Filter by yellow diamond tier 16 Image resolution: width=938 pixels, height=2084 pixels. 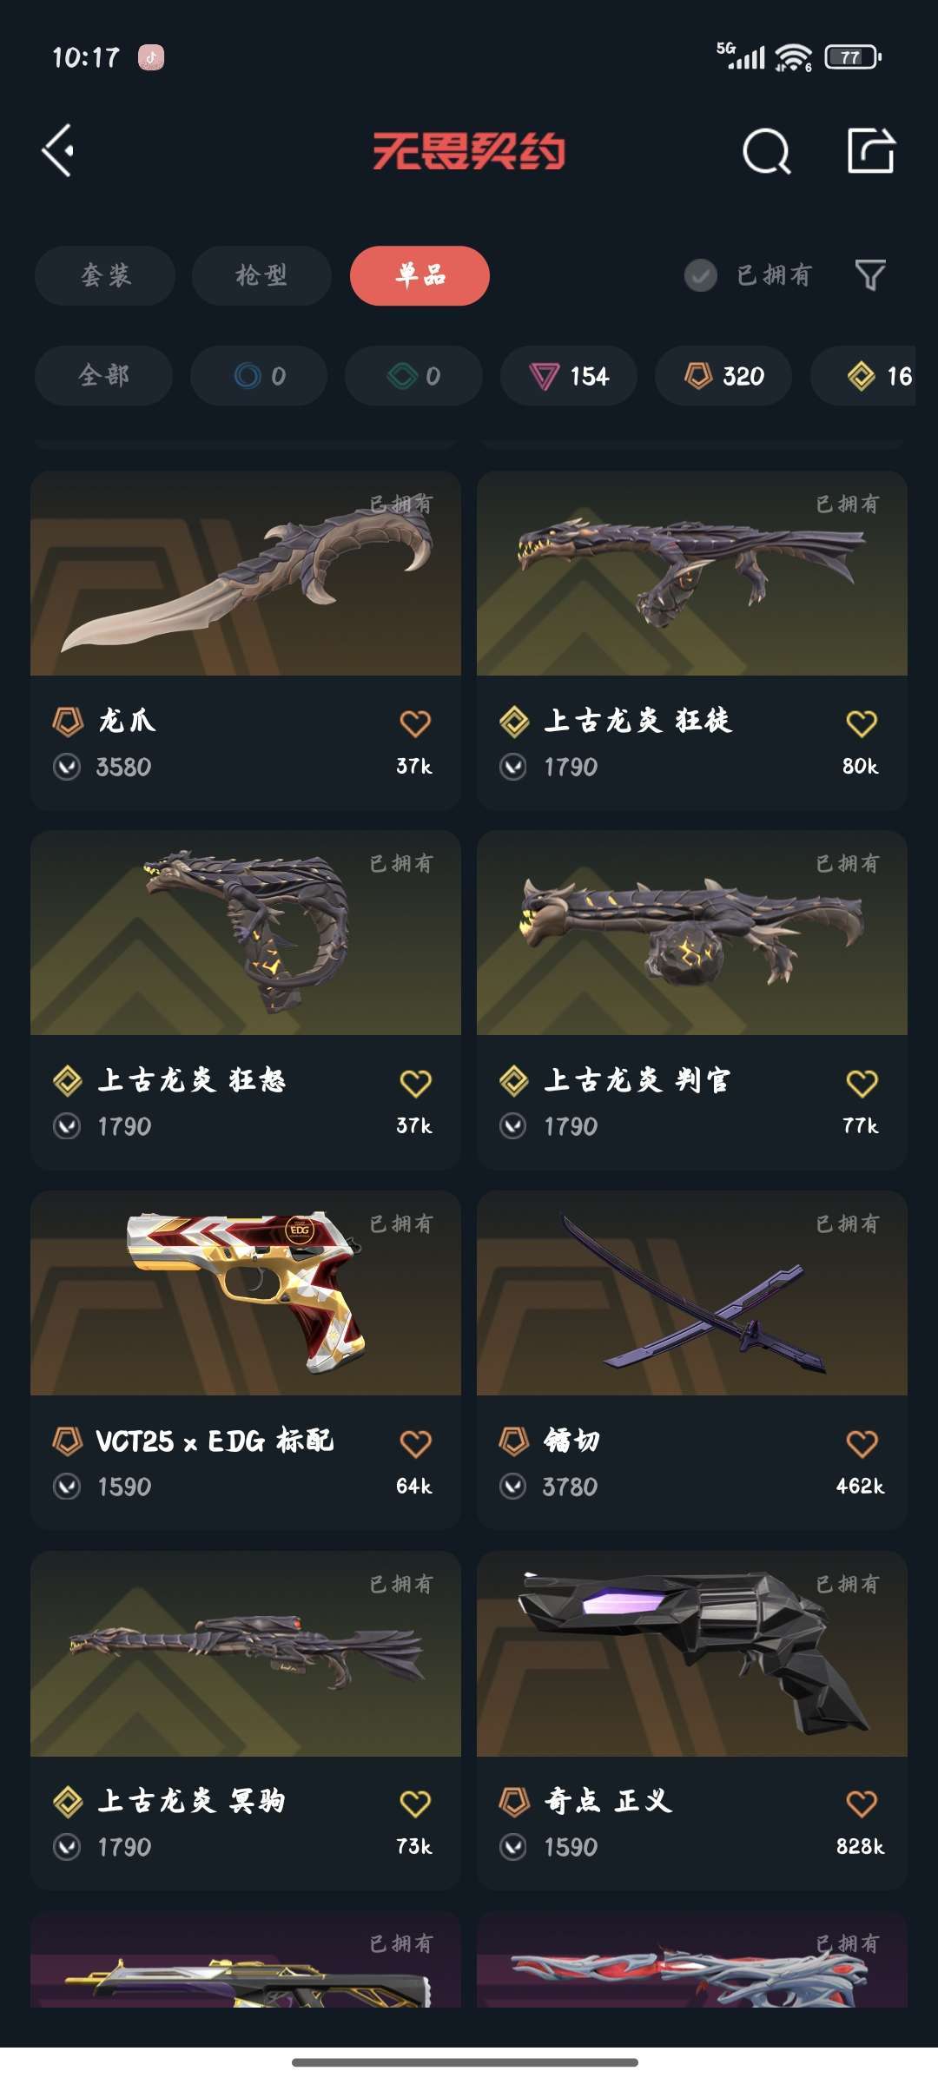[863, 375]
